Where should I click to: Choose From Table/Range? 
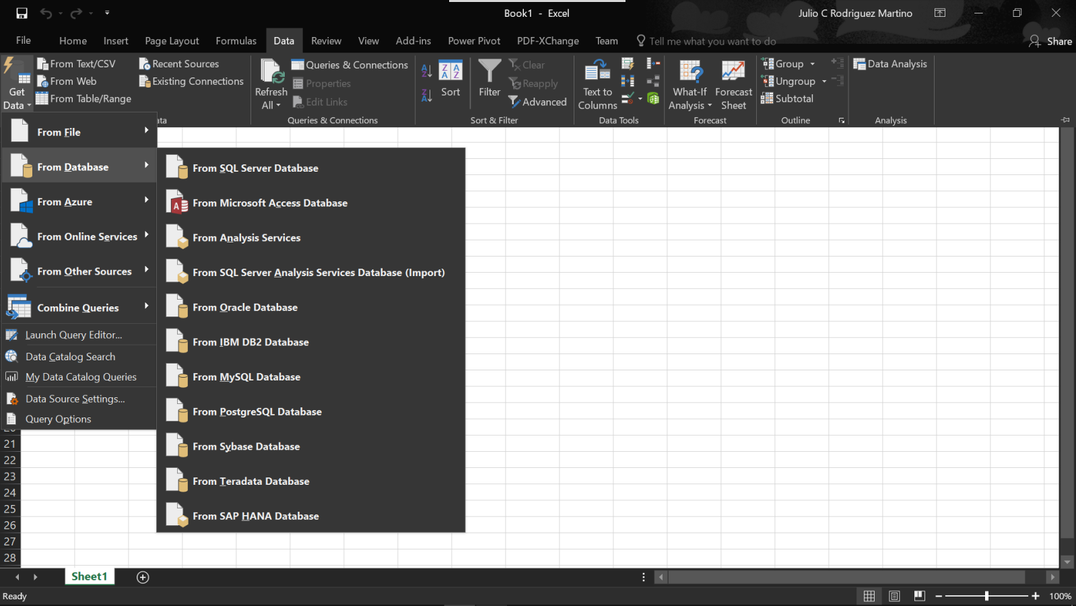click(83, 98)
